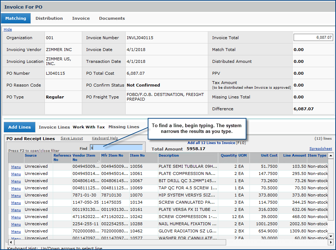This screenshot has height=250, width=336.
Task: Open the Documents tab
Action: pyautogui.click(x=112, y=18)
